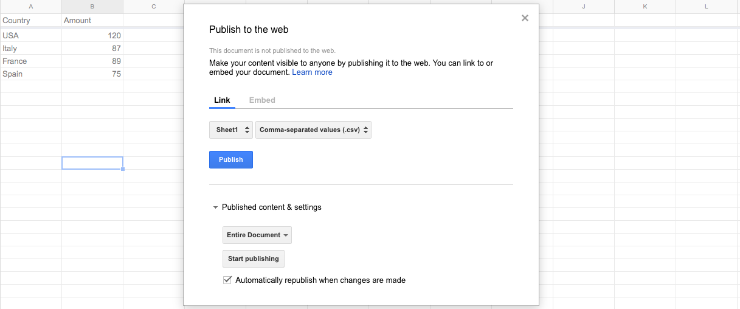Select the Link tab

[x=222, y=100]
